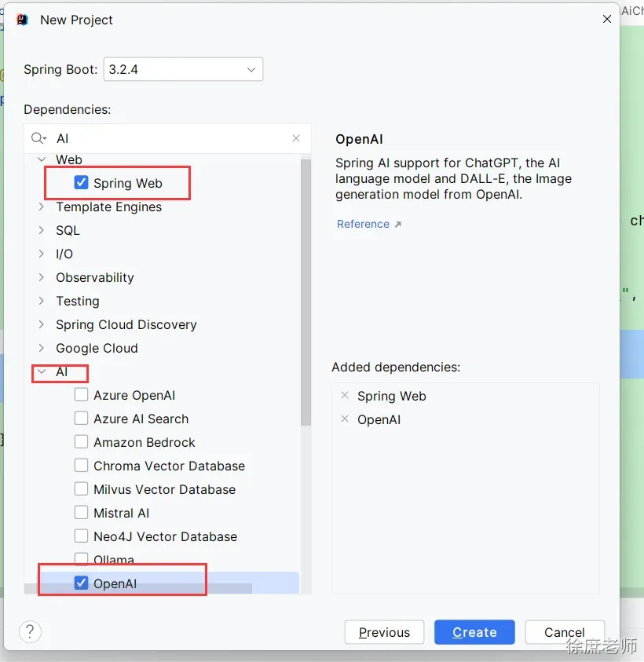This screenshot has width=644, height=662.
Task: Select the Google Cloud label
Action: (x=97, y=349)
